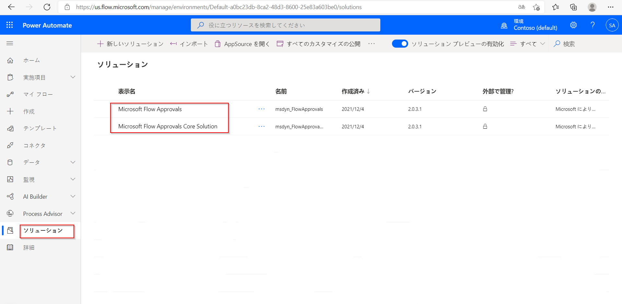Click the マイ フロー flow icon
This screenshot has width=622, height=304.
(x=10, y=94)
